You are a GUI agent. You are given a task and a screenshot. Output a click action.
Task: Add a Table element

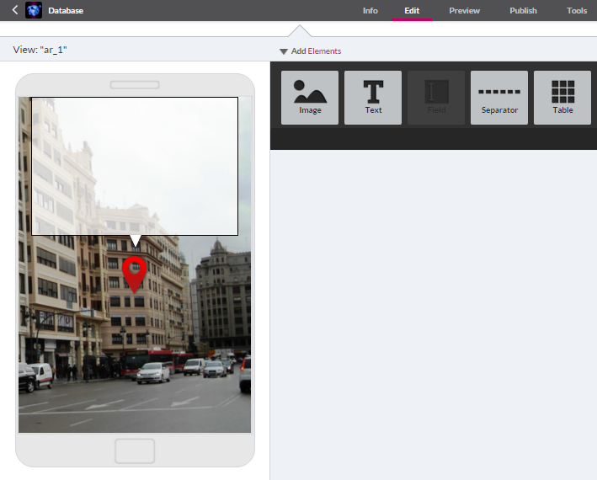[562, 98]
